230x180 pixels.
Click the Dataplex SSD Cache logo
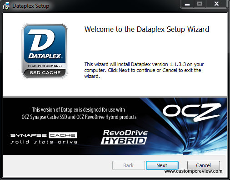45,51
